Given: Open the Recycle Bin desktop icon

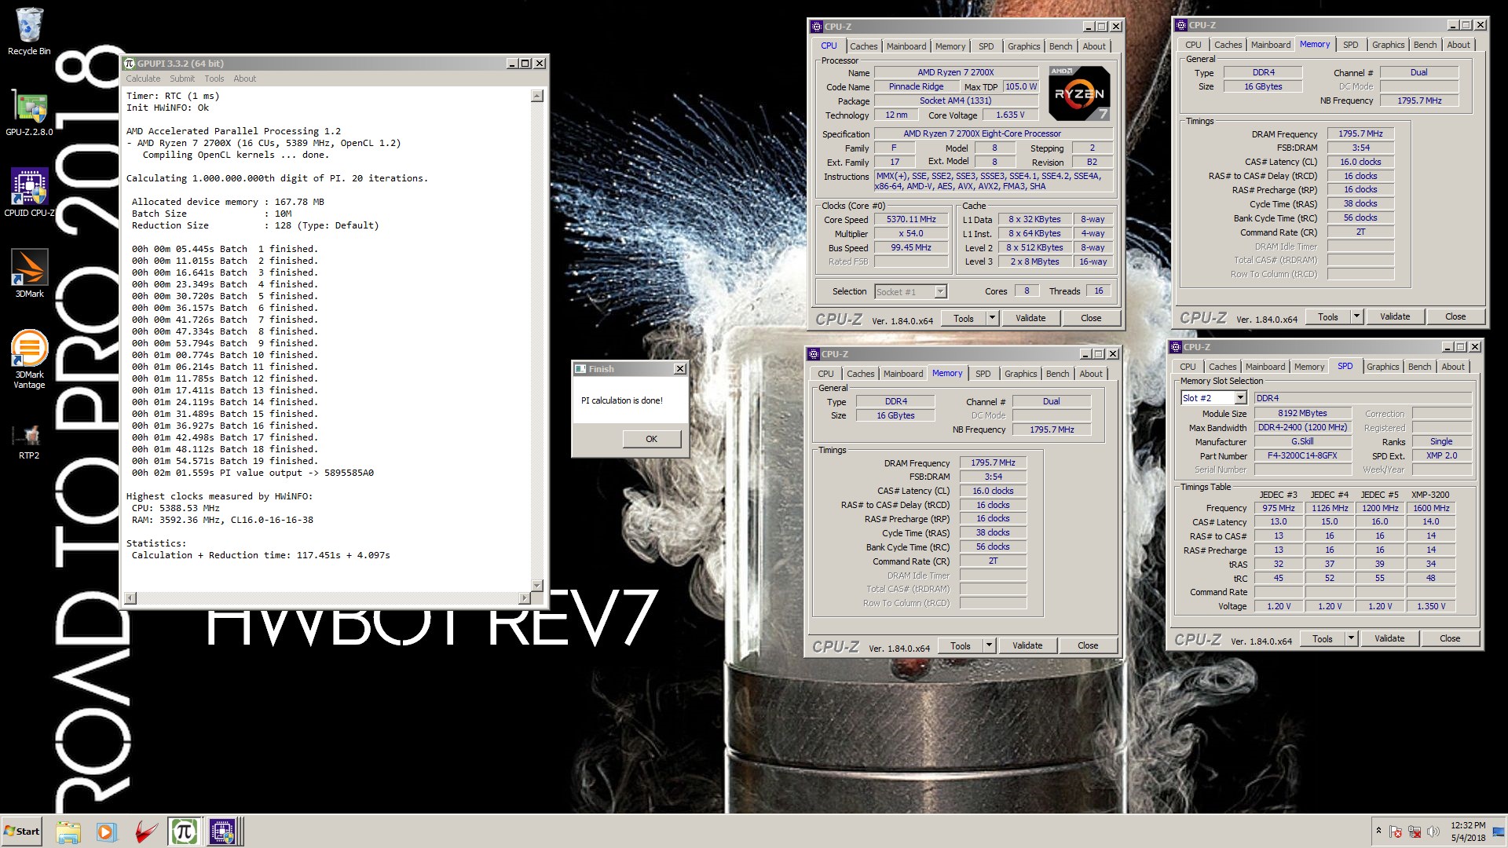Looking at the screenshot, I should (29, 31).
